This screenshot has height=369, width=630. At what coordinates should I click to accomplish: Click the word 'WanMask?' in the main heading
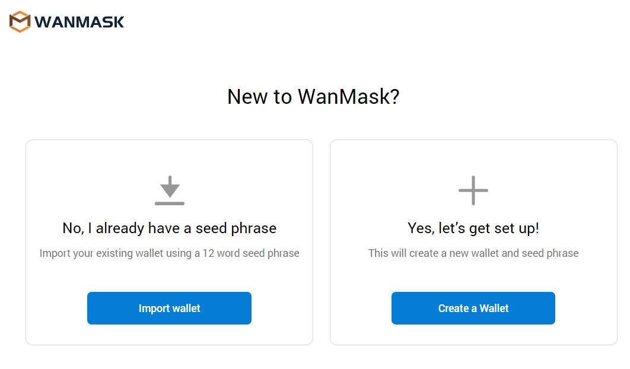point(348,97)
